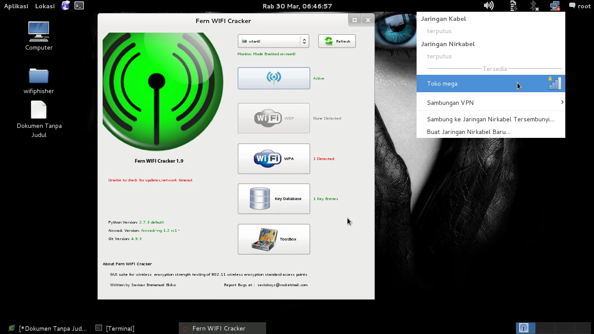Click the Aircrack Version text
594x334 pixels.
144,230
